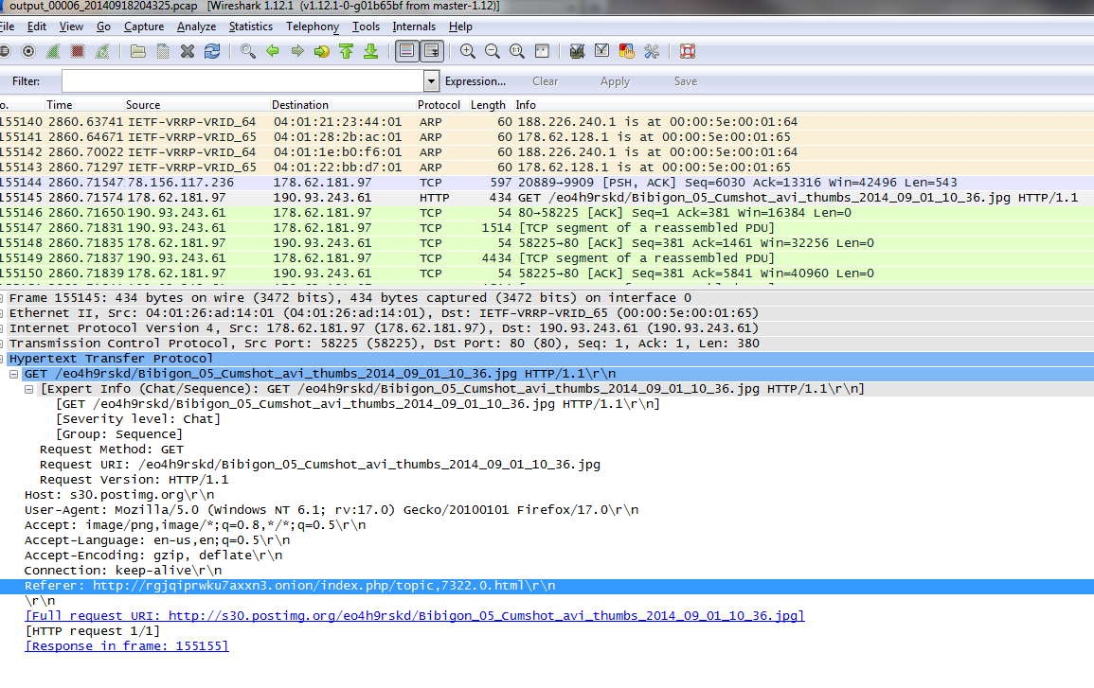
Task: Sort by Destination column header
Action: pos(342,105)
